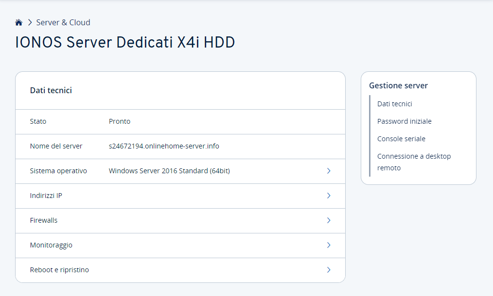The image size is (493, 296).
Task: Expand the Monitoraggio row chevron
Action: [329, 245]
